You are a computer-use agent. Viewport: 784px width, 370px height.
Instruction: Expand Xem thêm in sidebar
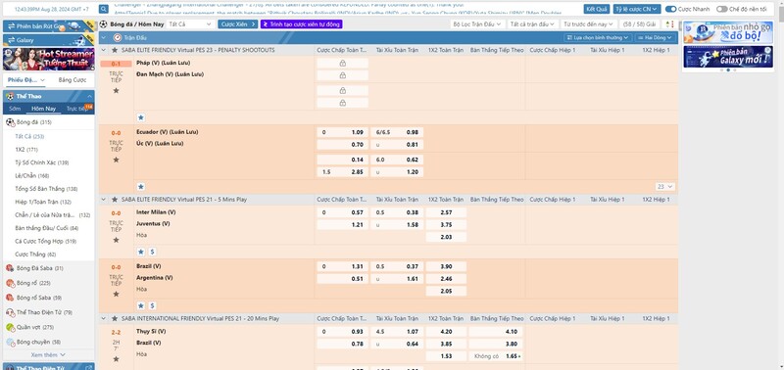coord(48,354)
